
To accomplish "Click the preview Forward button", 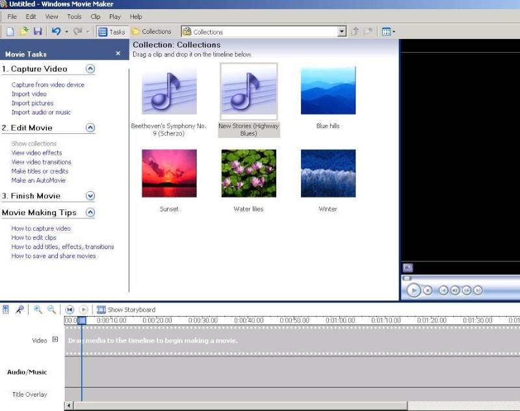I will [x=478, y=291].
